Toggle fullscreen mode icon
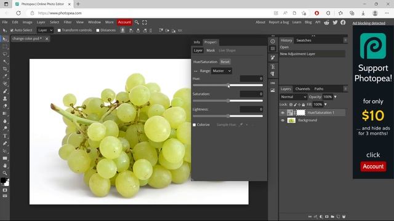 click(145, 22)
